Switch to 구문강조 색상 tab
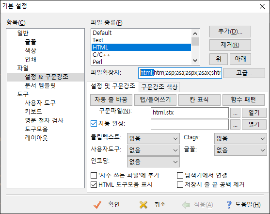Viewport: 270px width, 214px height. (159, 87)
